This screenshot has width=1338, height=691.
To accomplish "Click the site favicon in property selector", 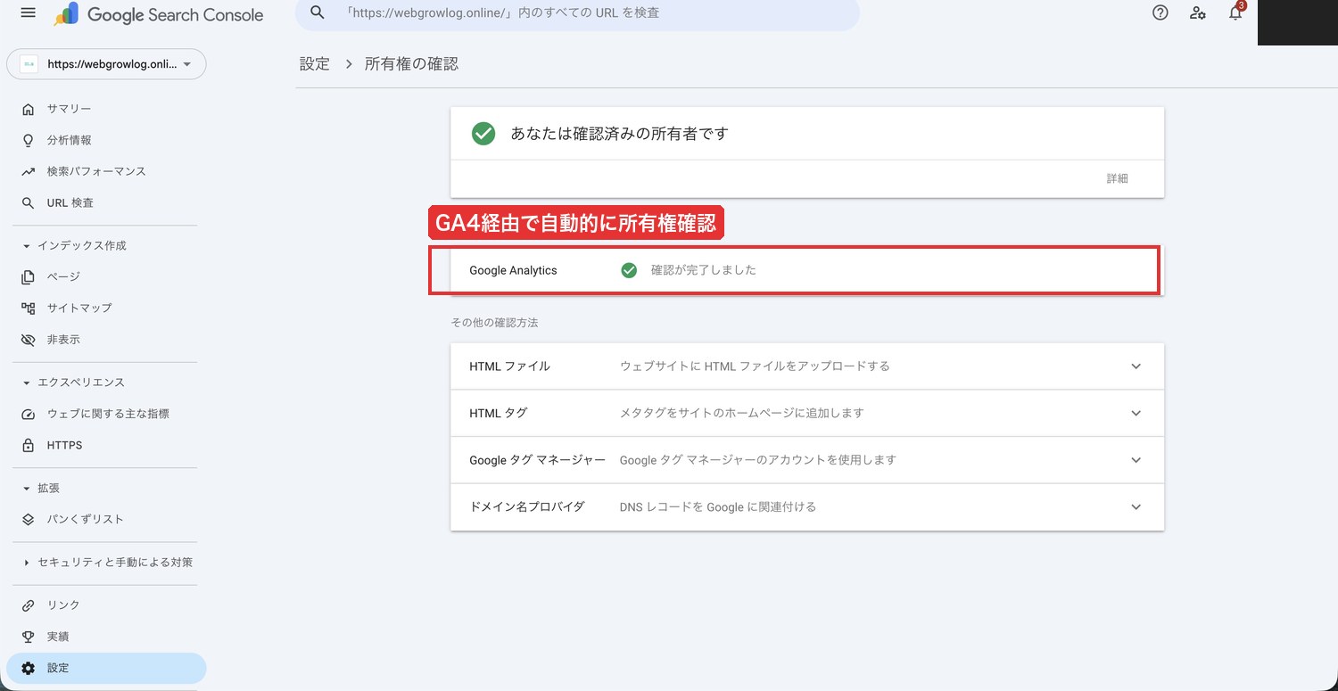I will coord(29,64).
